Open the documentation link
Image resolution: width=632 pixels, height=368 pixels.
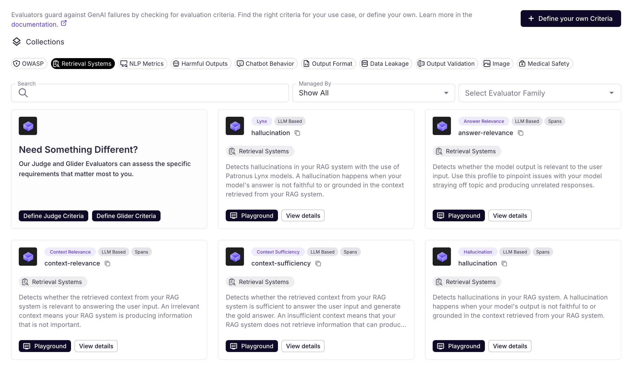(34, 24)
